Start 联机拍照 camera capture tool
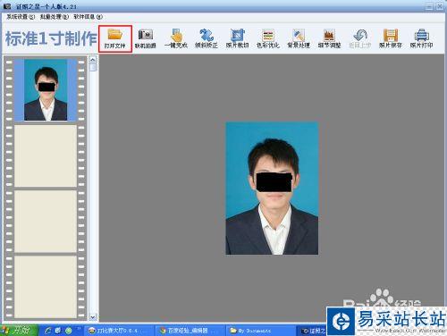447x336 pixels. click(146, 38)
